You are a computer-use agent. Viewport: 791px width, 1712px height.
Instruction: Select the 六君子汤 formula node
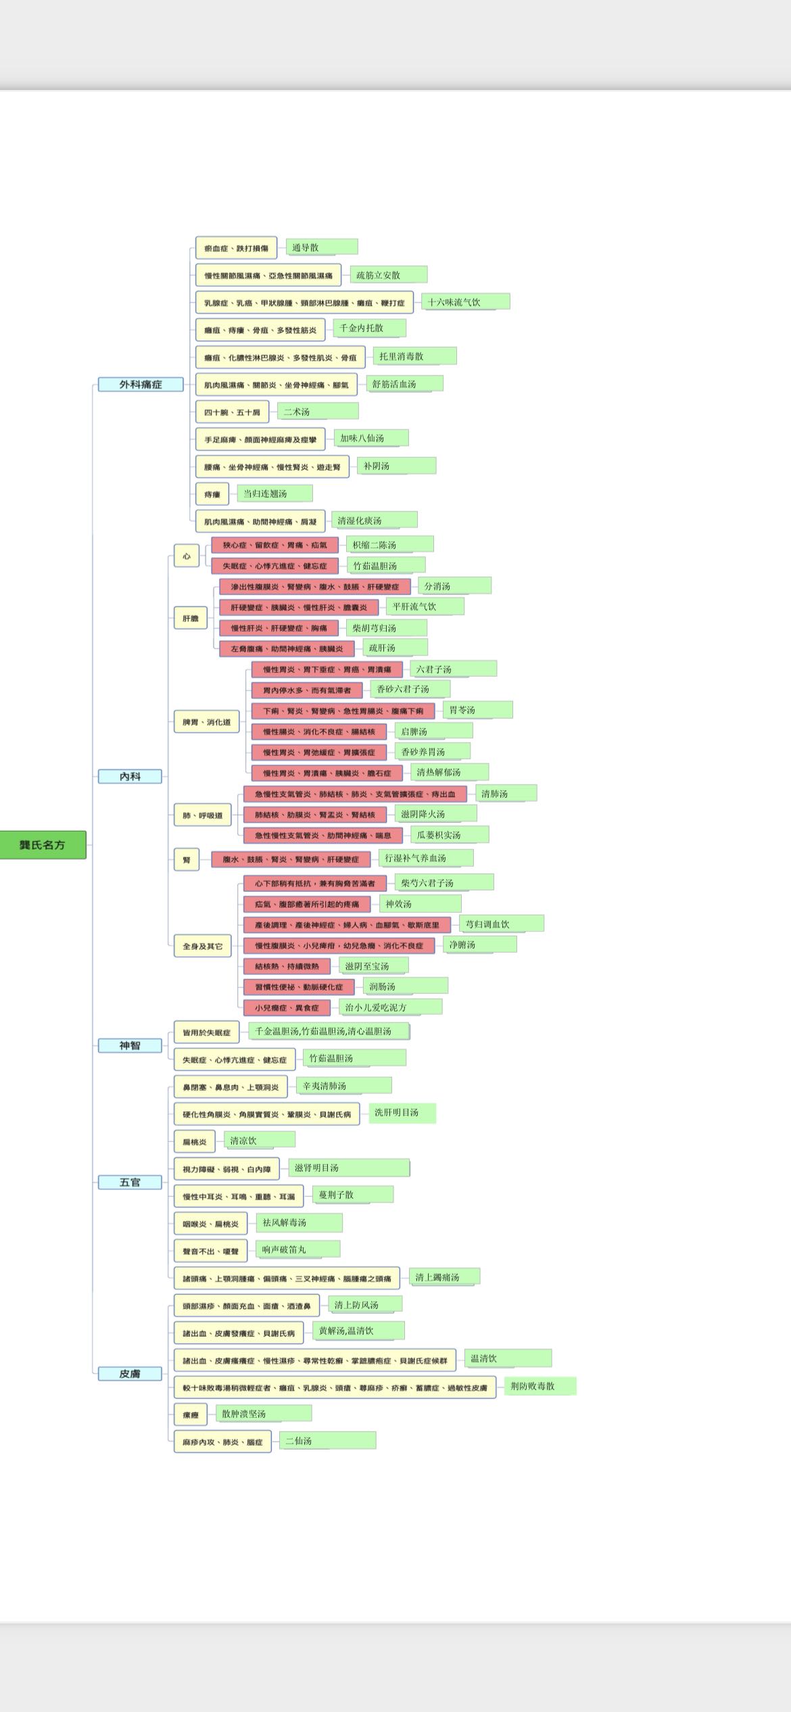pyautogui.click(x=454, y=669)
